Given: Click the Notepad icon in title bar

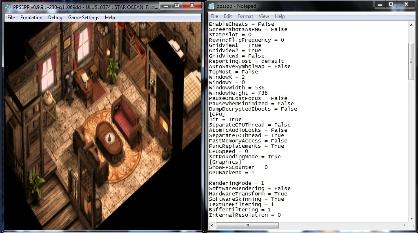Looking at the screenshot, I should tap(211, 6).
